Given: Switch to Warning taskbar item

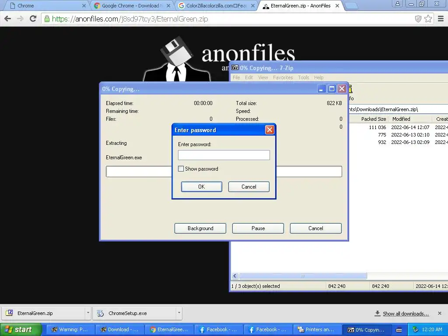Looking at the screenshot, I should pyautogui.click(x=70, y=329).
